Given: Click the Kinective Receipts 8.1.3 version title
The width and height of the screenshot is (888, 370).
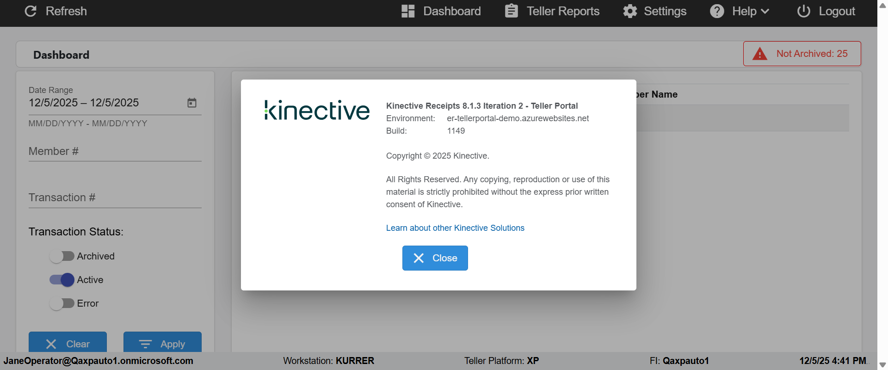Looking at the screenshot, I should 482,106.
